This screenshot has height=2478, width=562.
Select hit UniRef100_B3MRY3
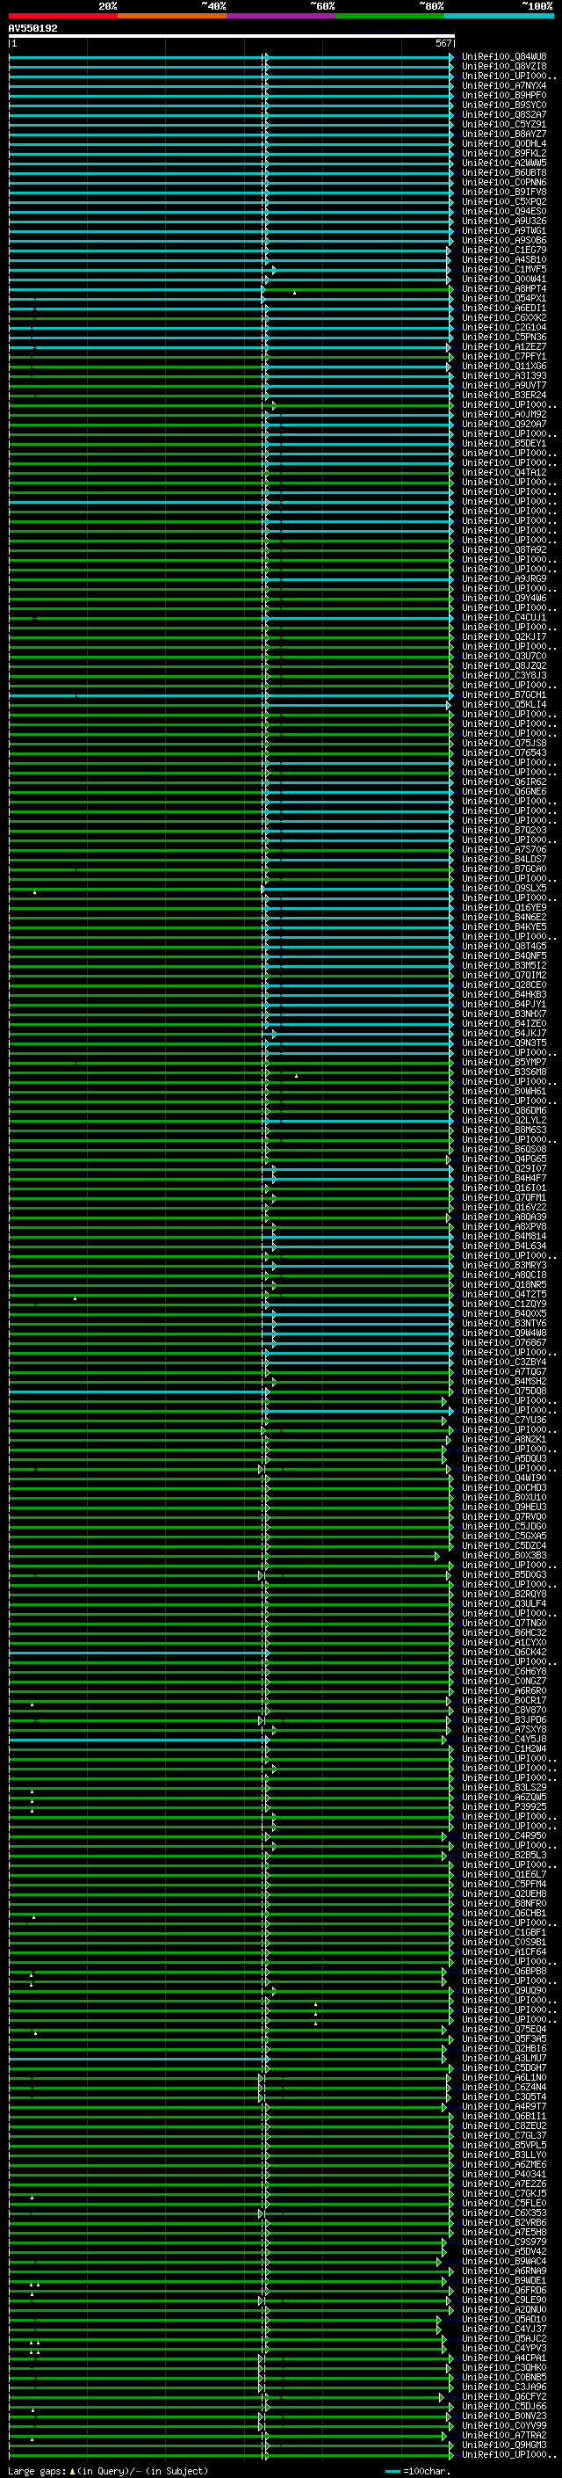tap(504, 1265)
